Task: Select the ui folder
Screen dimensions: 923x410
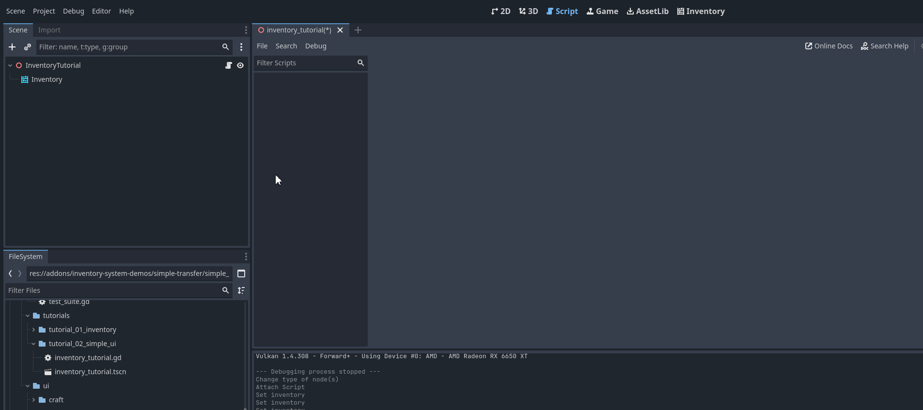Action: point(46,386)
